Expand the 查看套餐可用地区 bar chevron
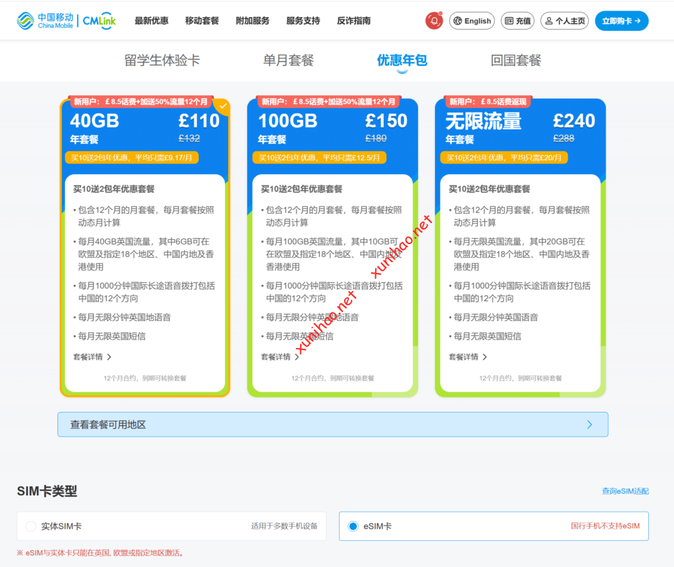 (x=589, y=425)
